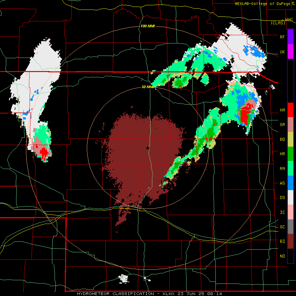This screenshot has width=296, height=296.
Task: Click the '00:14' timestamp text
Action: click(214, 294)
